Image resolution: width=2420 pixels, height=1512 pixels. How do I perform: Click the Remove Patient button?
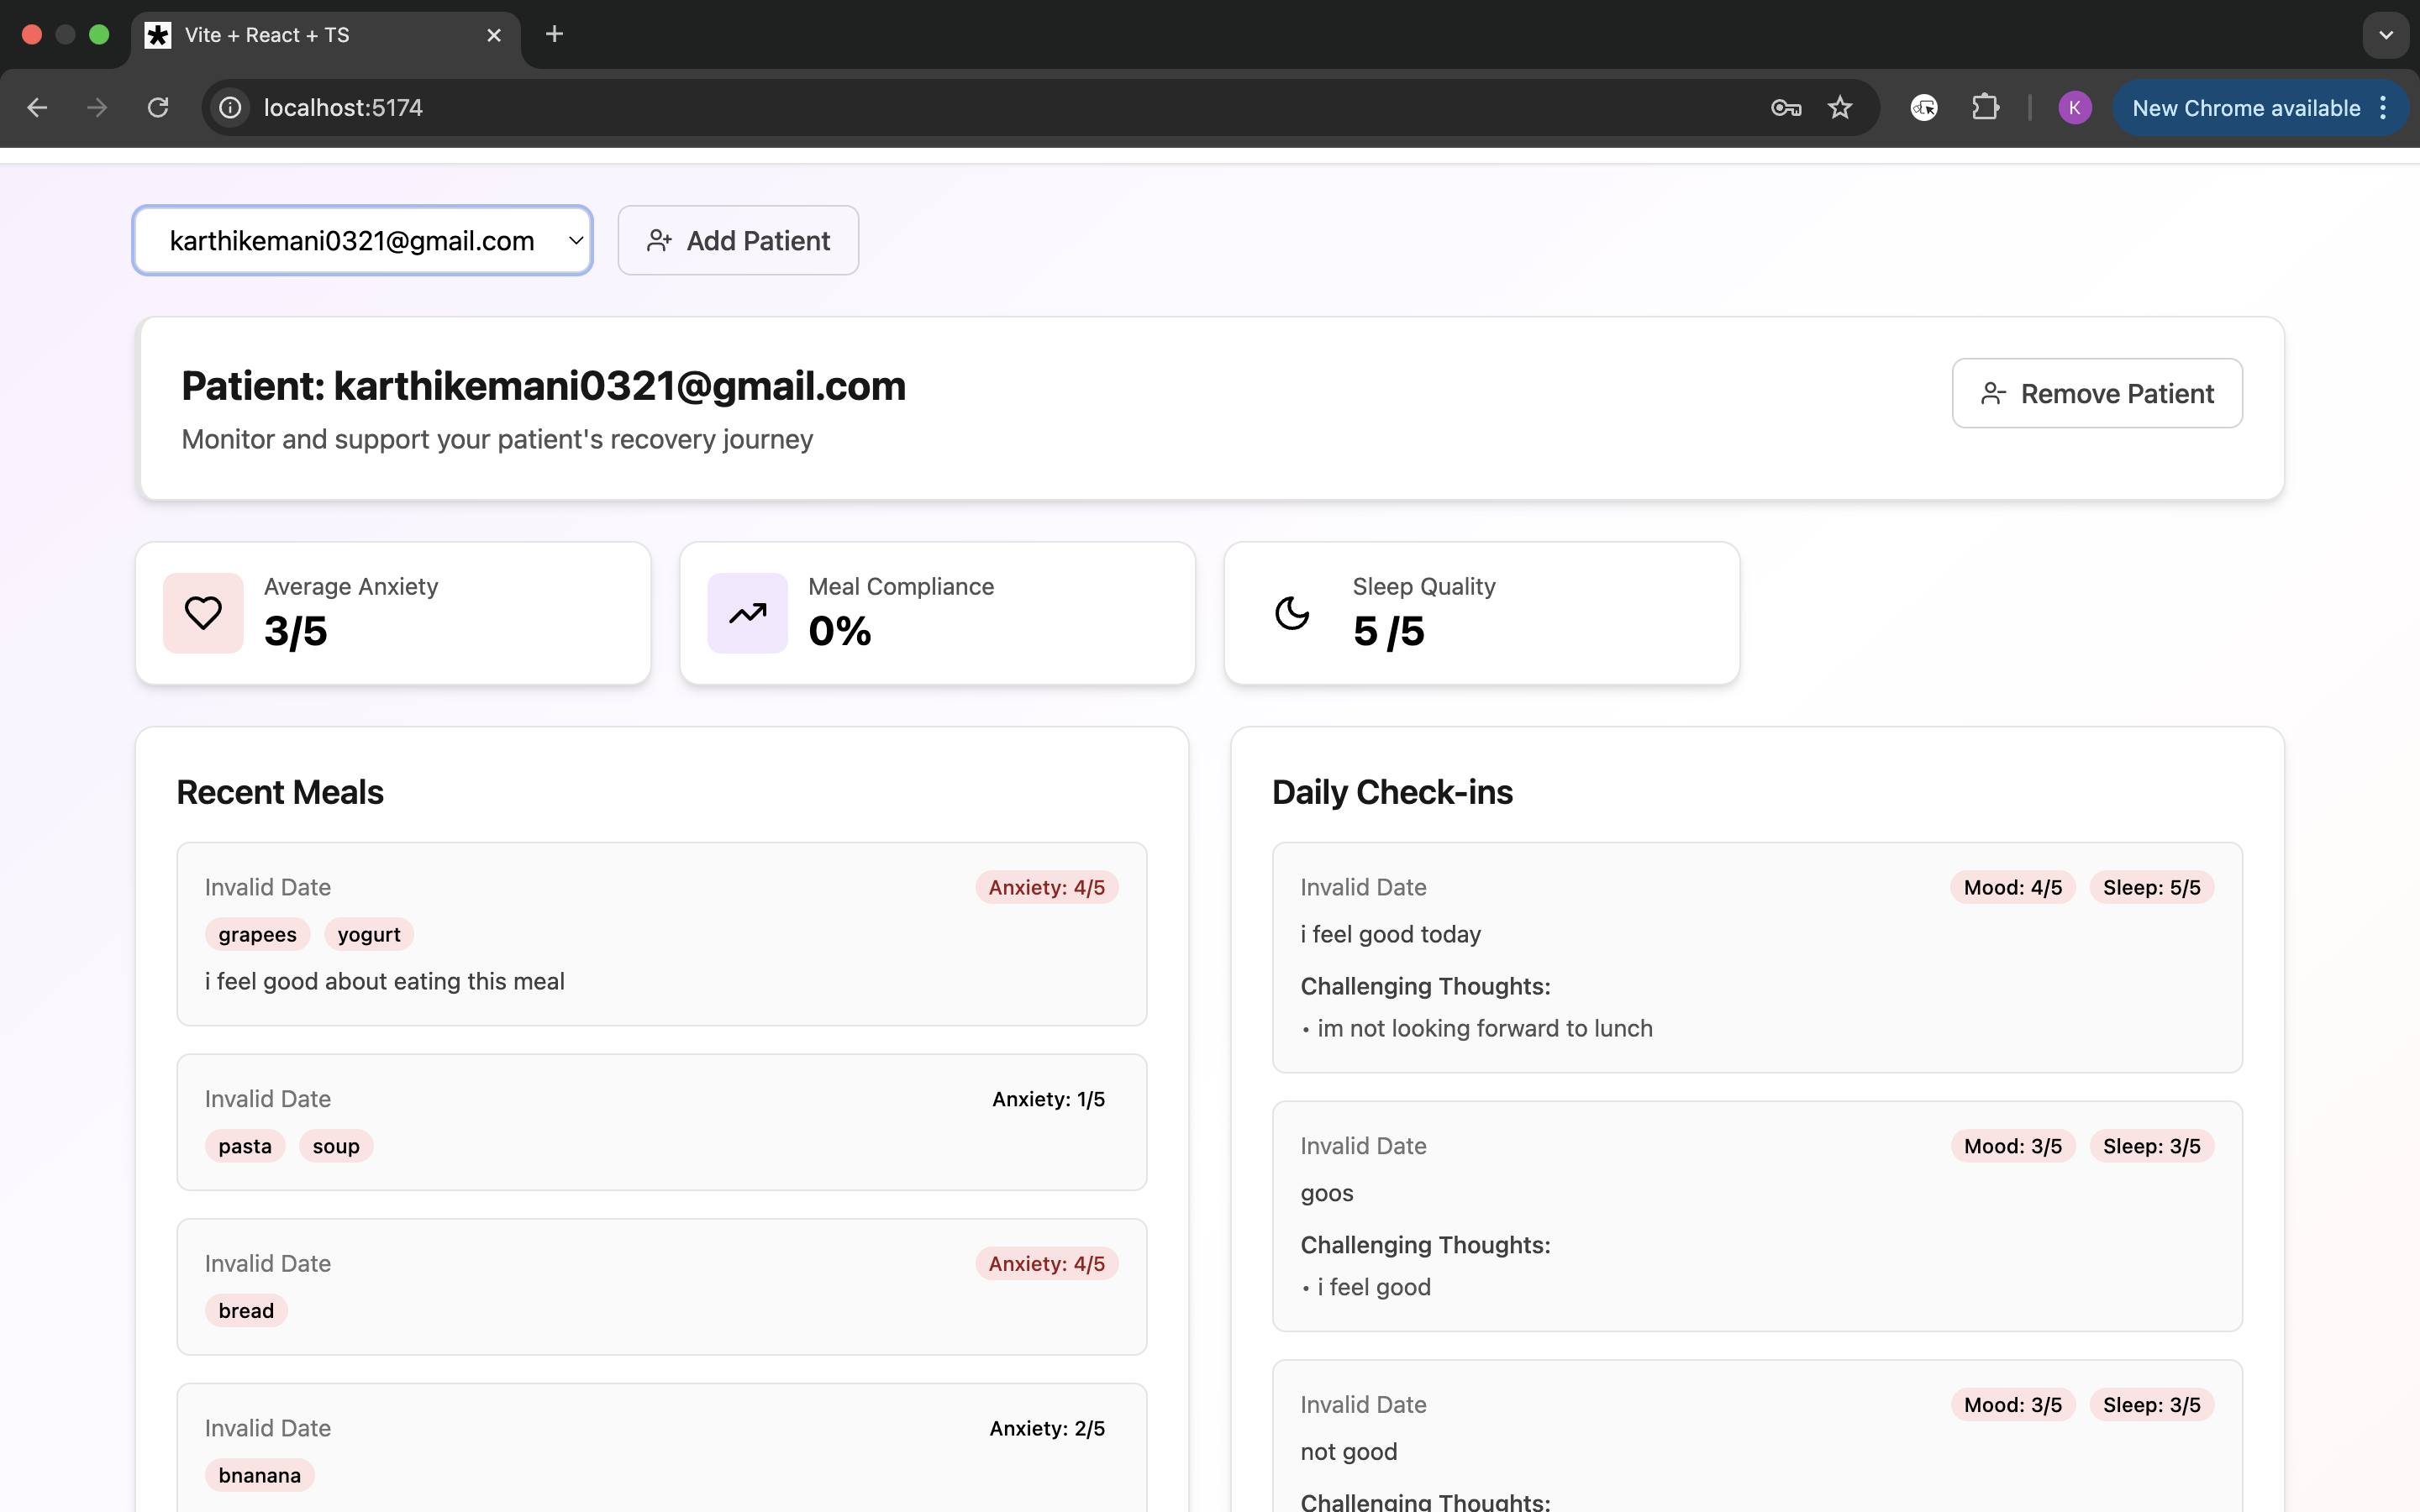pos(2097,393)
